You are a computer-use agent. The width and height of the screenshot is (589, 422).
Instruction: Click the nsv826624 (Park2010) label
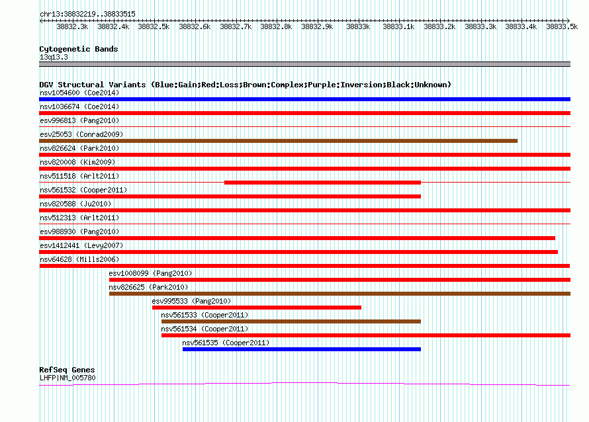tap(79, 148)
